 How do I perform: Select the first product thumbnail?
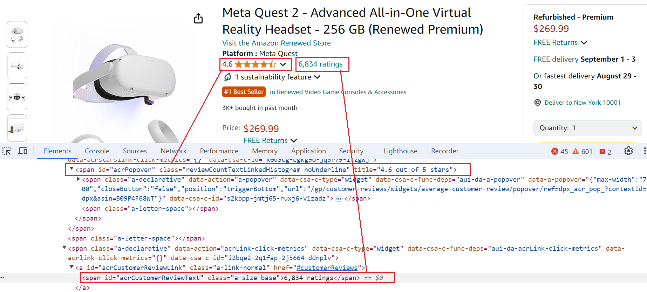pyautogui.click(x=17, y=34)
